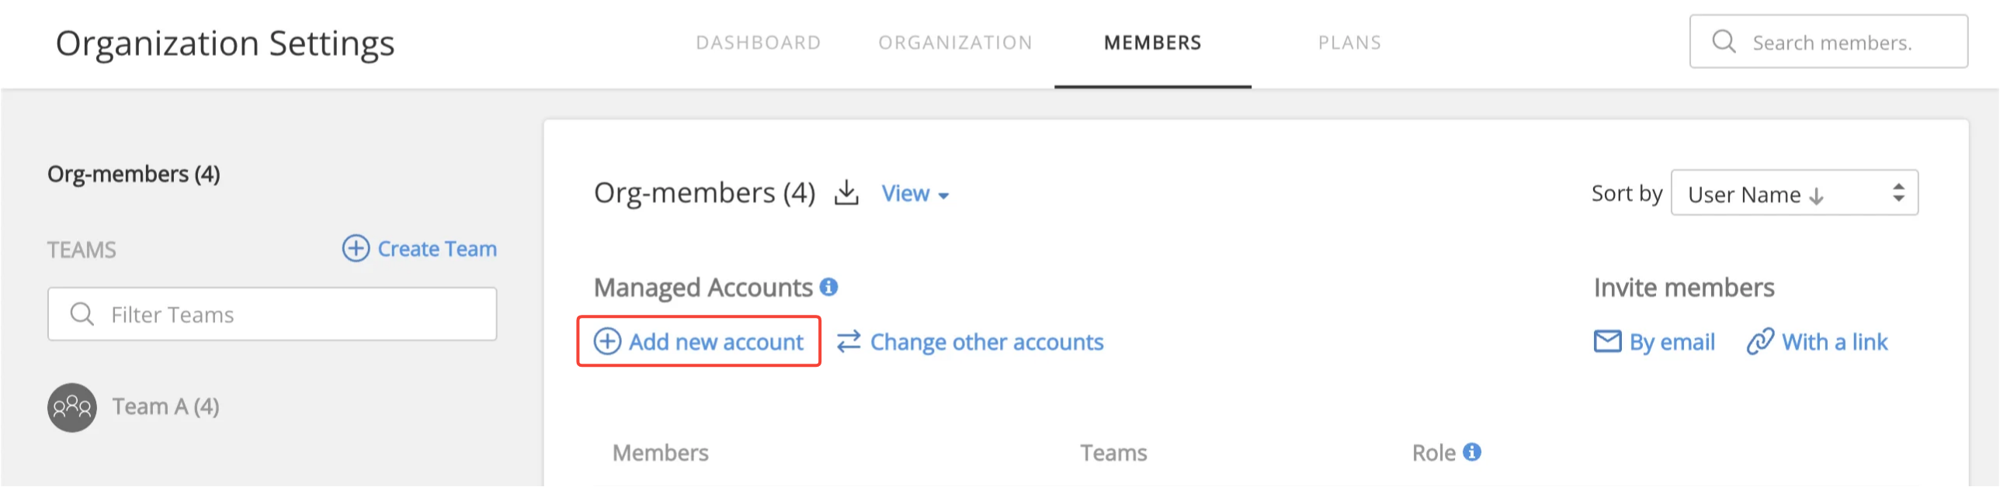The image size is (2000, 487).
Task: Click Add new account
Action: click(x=699, y=341)
